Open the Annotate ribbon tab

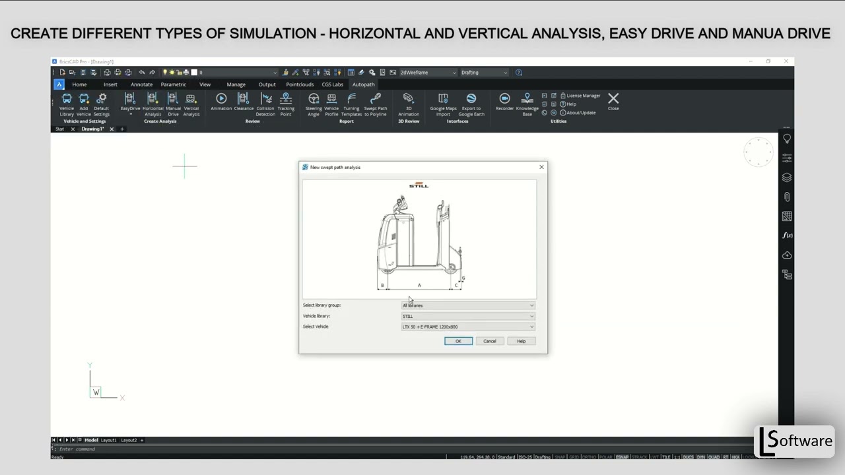pyautogui.click(x=141, y=84)
